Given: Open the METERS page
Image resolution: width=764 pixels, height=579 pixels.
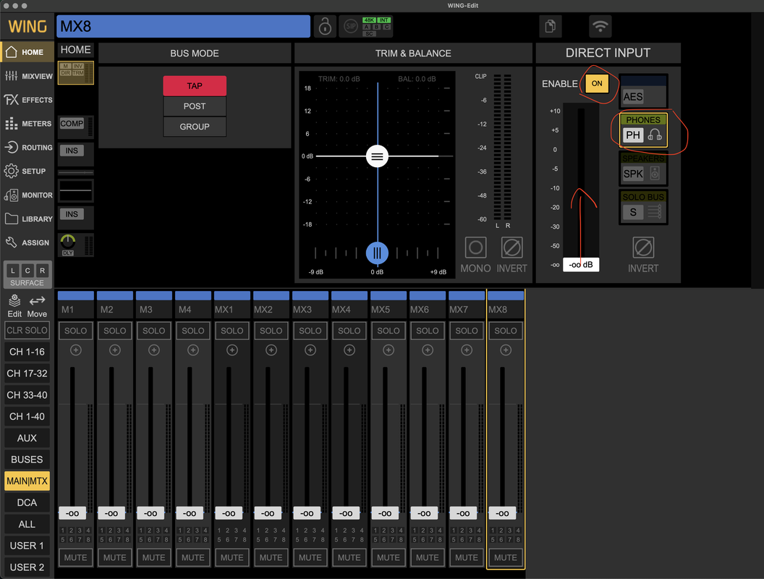Looking at the screenshot, I should [27, 124].
